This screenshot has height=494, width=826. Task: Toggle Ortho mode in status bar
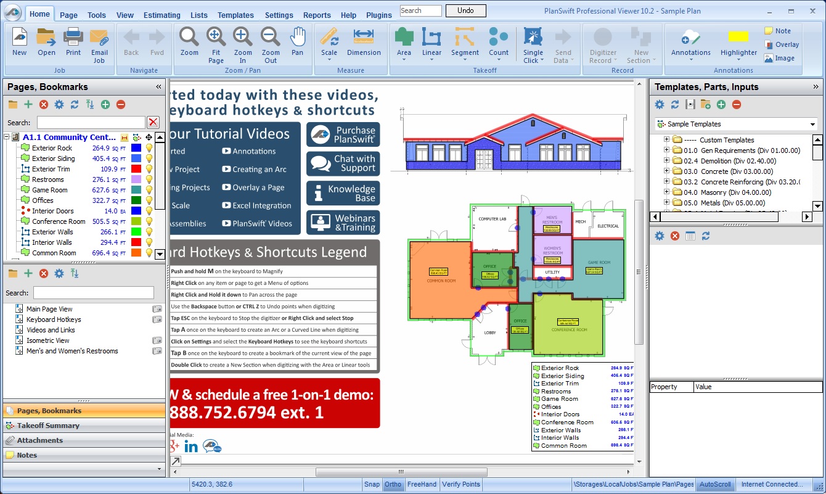[393, 484]
